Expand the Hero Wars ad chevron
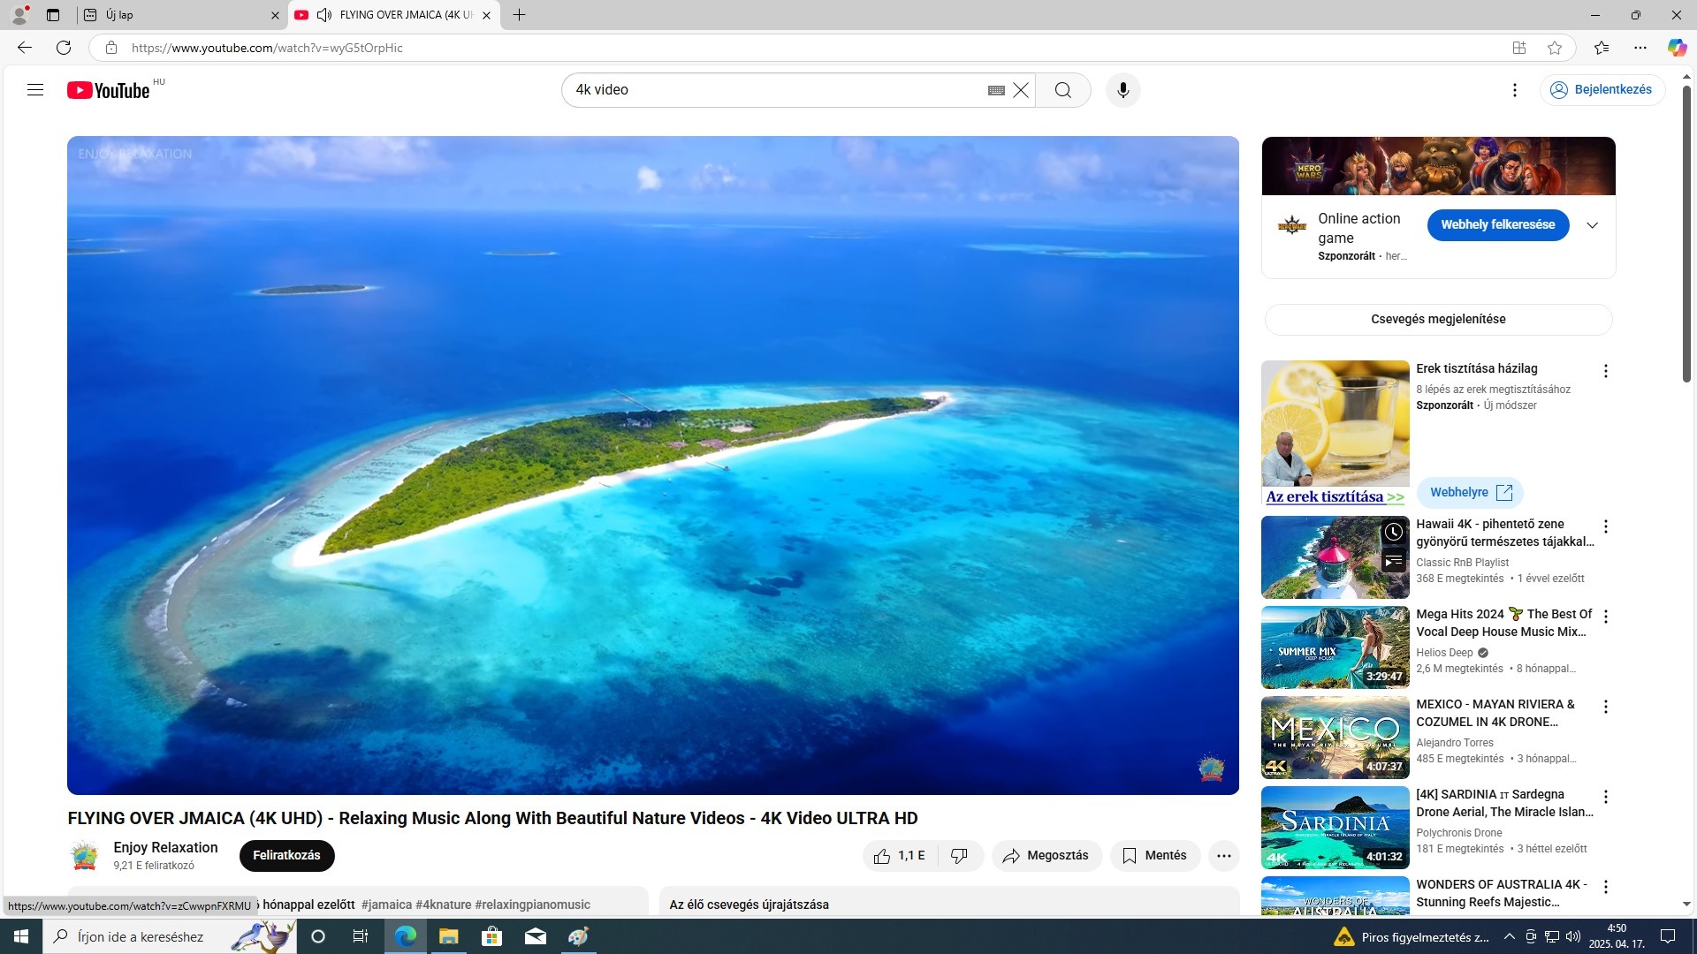This screenshot has height=954, width=1697. pos(1592,225)
